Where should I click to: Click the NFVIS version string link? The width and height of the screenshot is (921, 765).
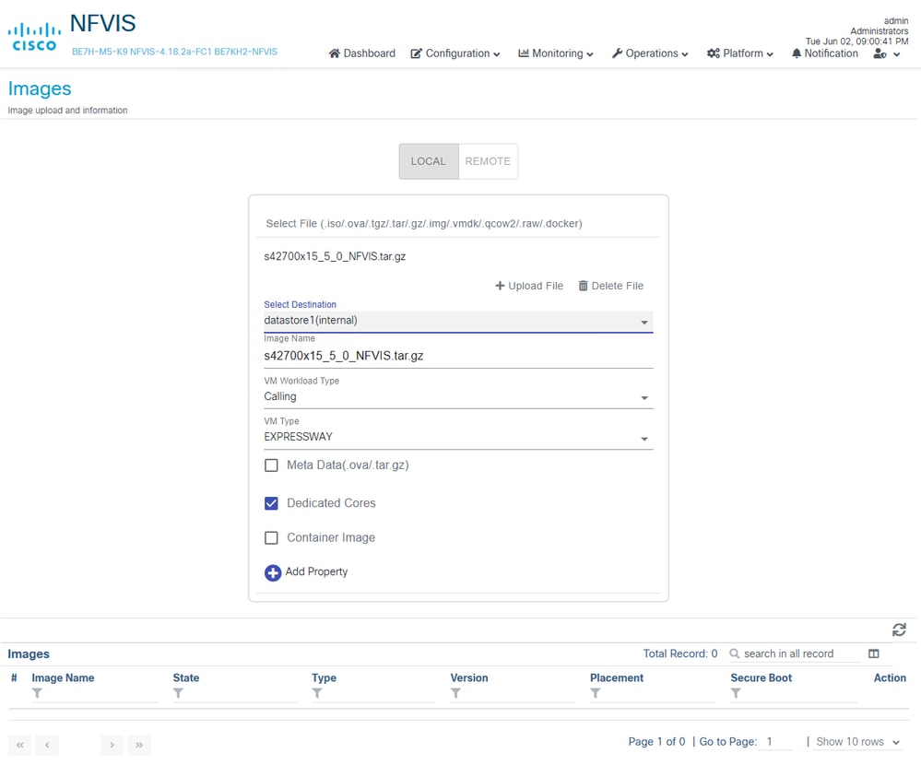pyautogui.click(x=174, y=52)
